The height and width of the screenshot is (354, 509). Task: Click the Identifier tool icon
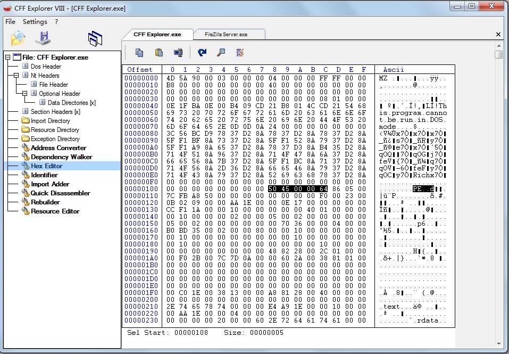[x=26, y=175]
